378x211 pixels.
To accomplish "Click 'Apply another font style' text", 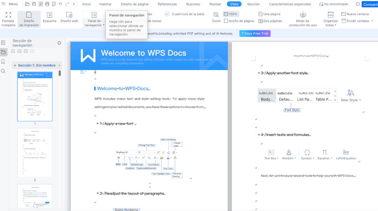I will tap(284, 73).
